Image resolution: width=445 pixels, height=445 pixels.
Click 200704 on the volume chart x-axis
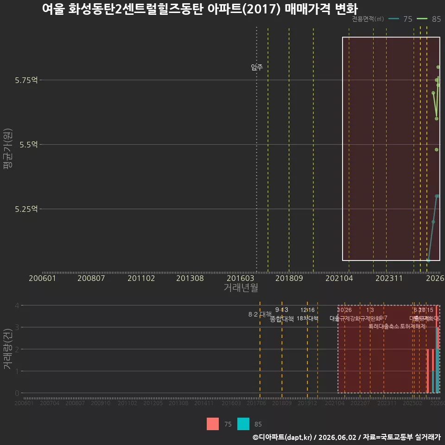(50, 403)
